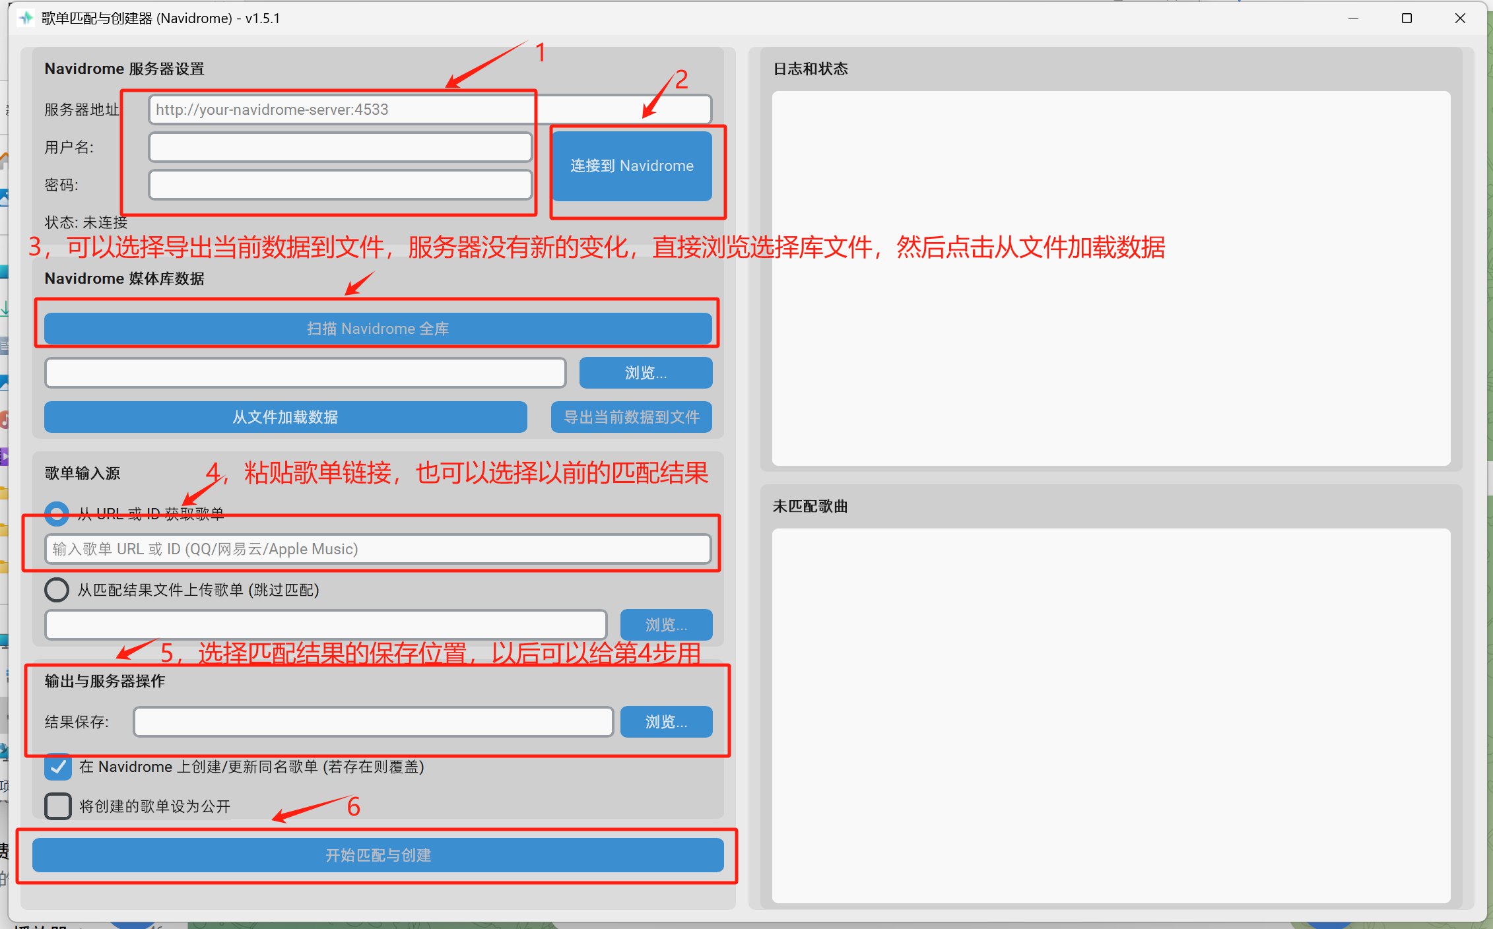The width and height of the screenshot is (1493, 929).
Task: Browse for match result file to upload
Action: click(666, 624)
